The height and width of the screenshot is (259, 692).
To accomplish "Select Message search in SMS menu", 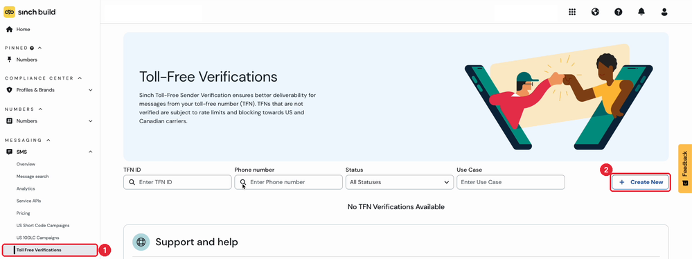I will click(33, 177).
